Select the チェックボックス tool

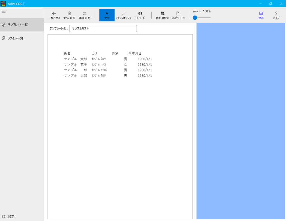(x=123, y=15)
